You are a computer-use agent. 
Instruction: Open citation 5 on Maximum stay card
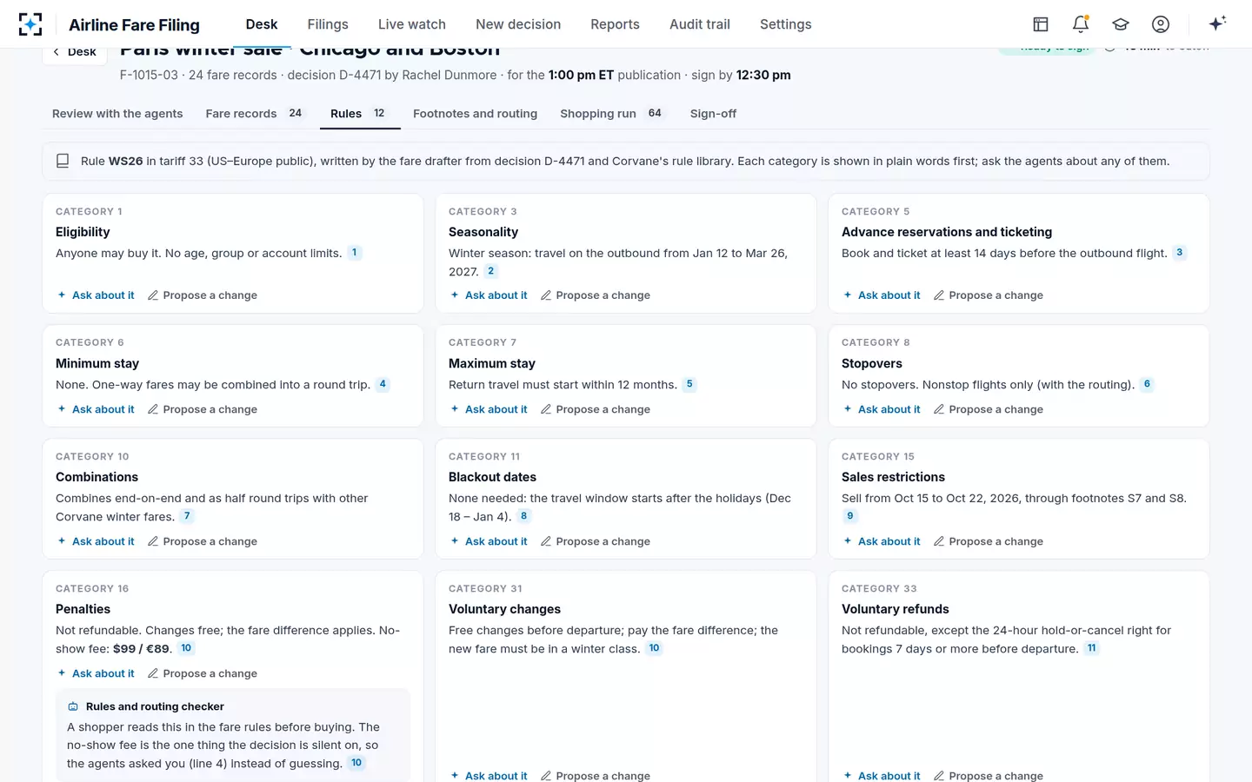point(689,384)
